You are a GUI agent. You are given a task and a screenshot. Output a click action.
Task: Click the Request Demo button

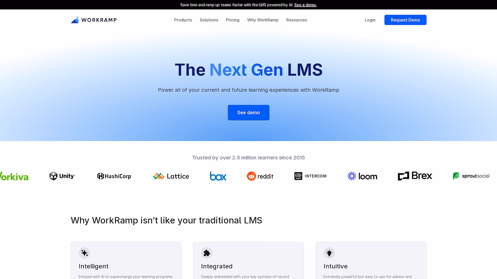[x=405, y=20]
